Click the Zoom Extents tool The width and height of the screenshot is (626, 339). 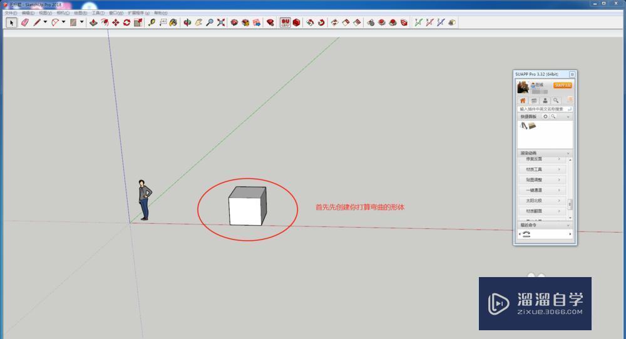tap(221, 23)
